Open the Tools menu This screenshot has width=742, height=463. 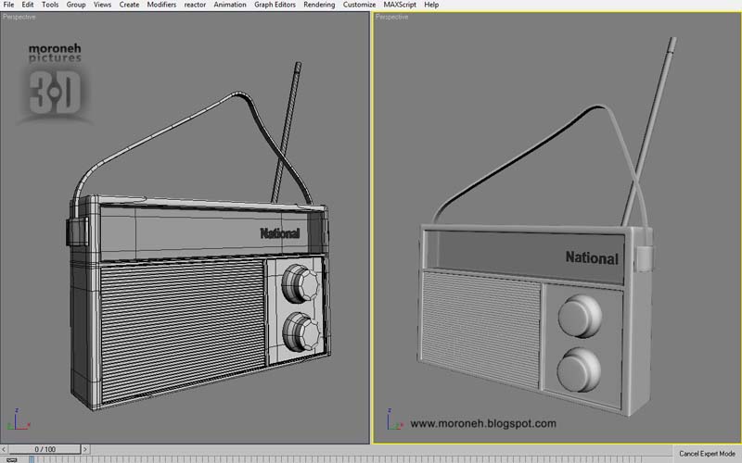pos(50,5)
